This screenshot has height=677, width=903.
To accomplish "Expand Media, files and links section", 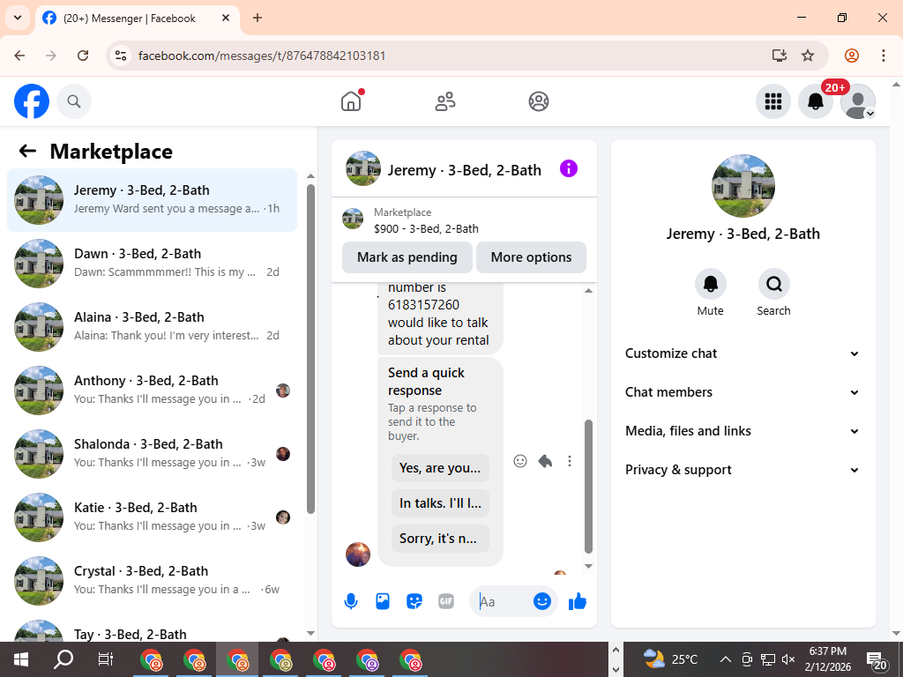I will click(743, 431).
